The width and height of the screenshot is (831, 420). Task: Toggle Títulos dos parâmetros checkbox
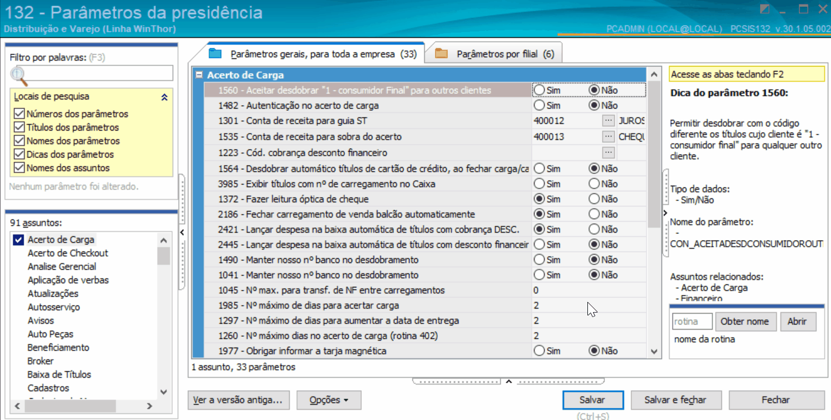[x=19, y=128]
